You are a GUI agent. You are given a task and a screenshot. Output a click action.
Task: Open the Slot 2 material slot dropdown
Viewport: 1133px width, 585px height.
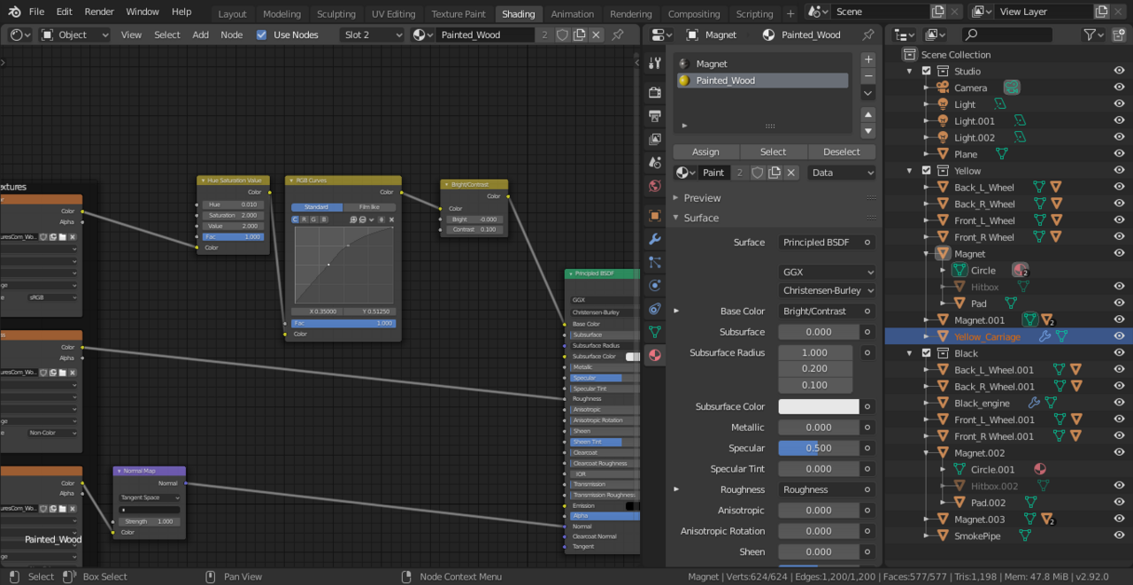(x=372, y=35)
